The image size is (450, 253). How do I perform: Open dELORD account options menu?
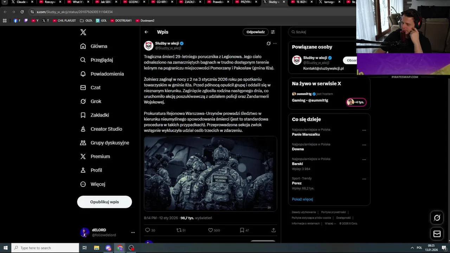click(133, 233)
